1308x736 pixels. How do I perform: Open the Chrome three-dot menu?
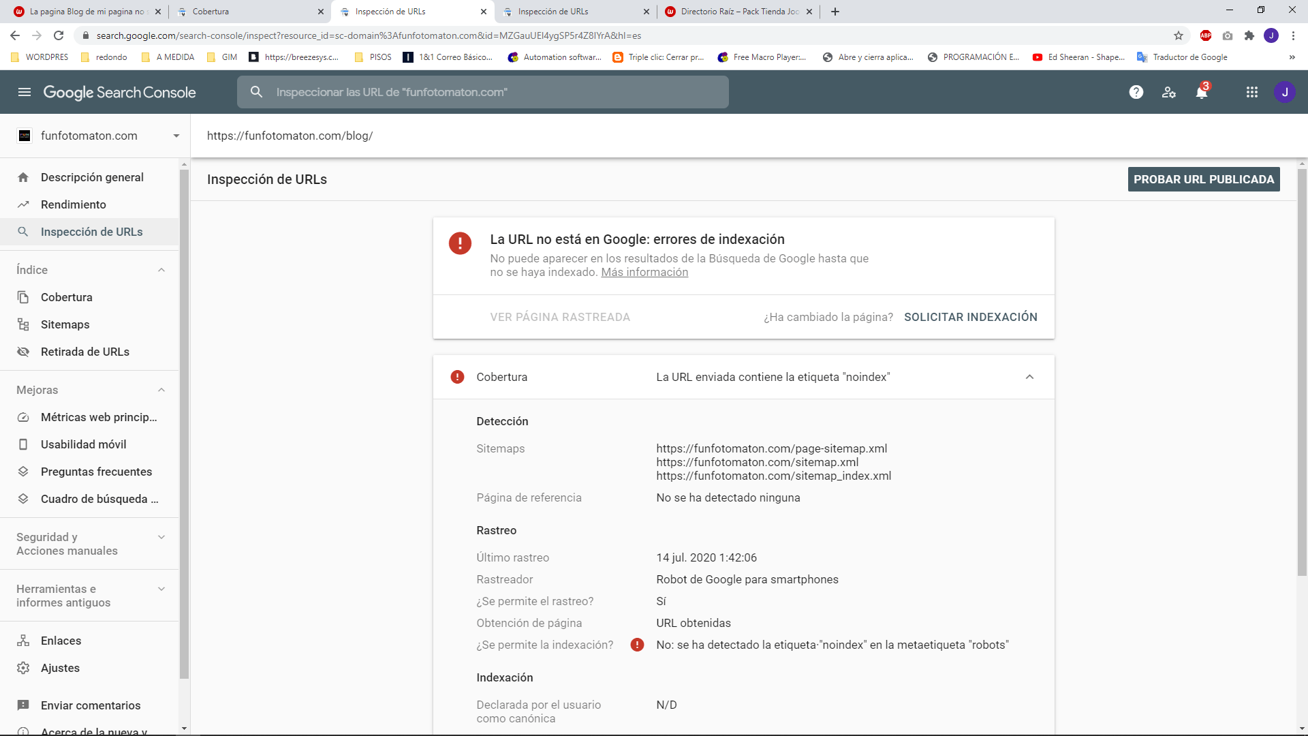[1293, 35]
